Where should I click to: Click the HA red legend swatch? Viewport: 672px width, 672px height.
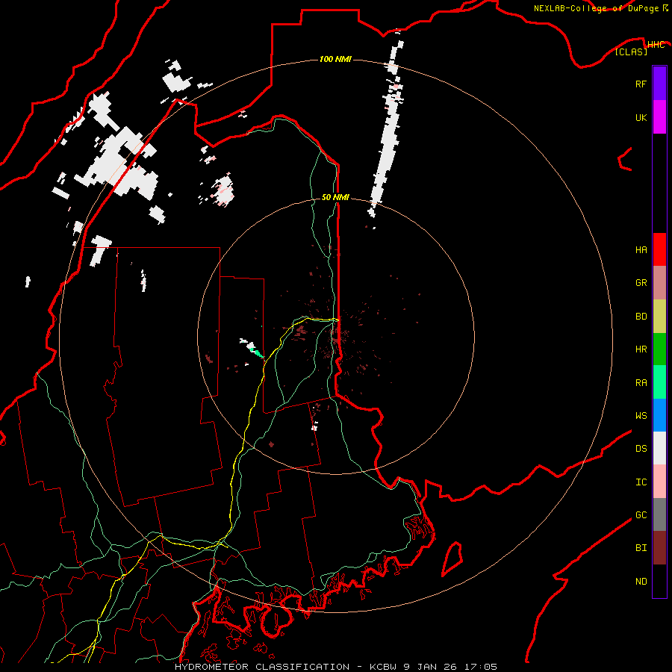pyautogui.click(x=659, y=249)
